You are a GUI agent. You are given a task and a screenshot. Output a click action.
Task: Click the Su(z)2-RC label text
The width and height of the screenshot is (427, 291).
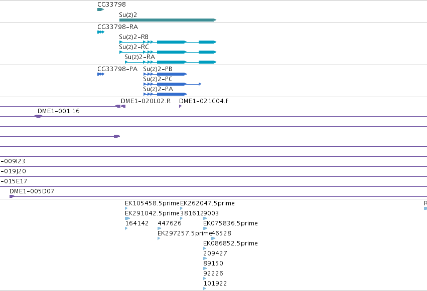tap(134, 47)
